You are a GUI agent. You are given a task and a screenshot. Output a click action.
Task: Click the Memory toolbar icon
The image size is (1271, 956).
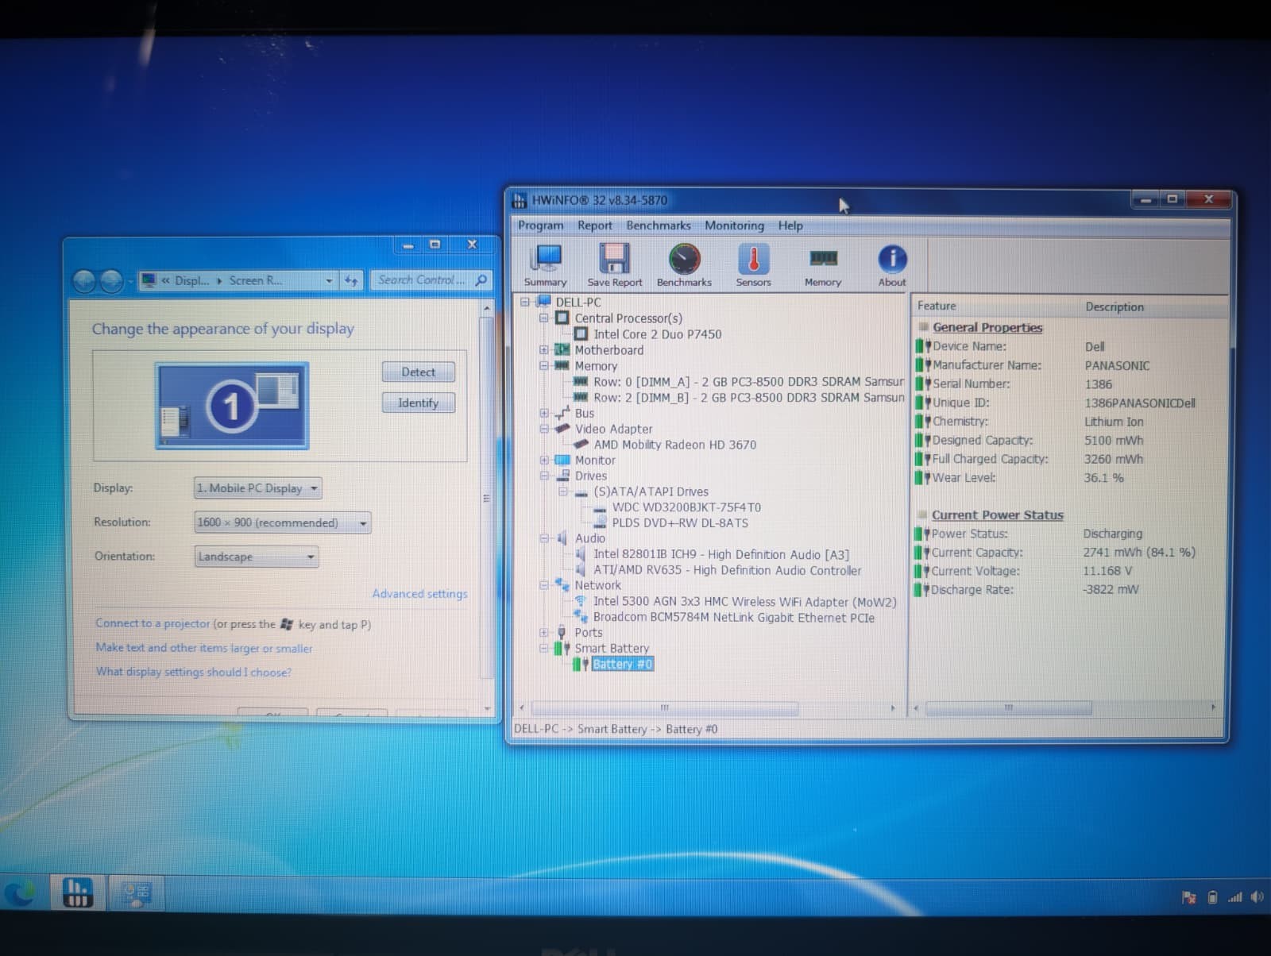(x=823, y=265)
